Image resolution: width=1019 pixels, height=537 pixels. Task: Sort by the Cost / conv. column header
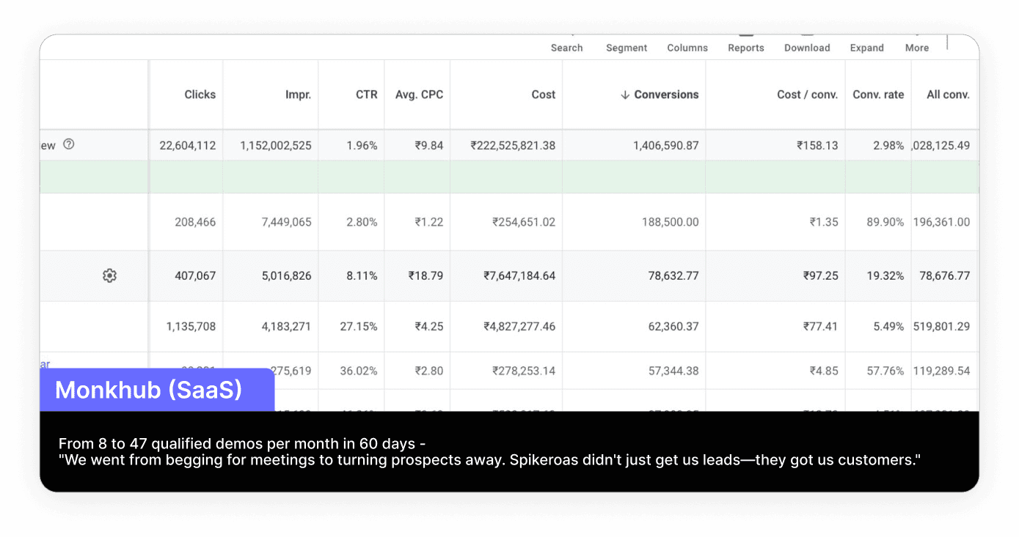pyautogui.click(x=808, y=95)
